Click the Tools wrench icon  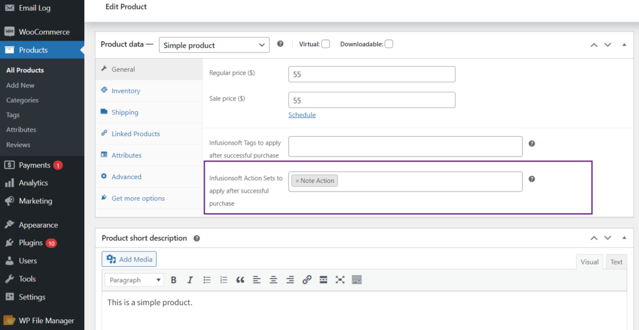coord(9,279)
